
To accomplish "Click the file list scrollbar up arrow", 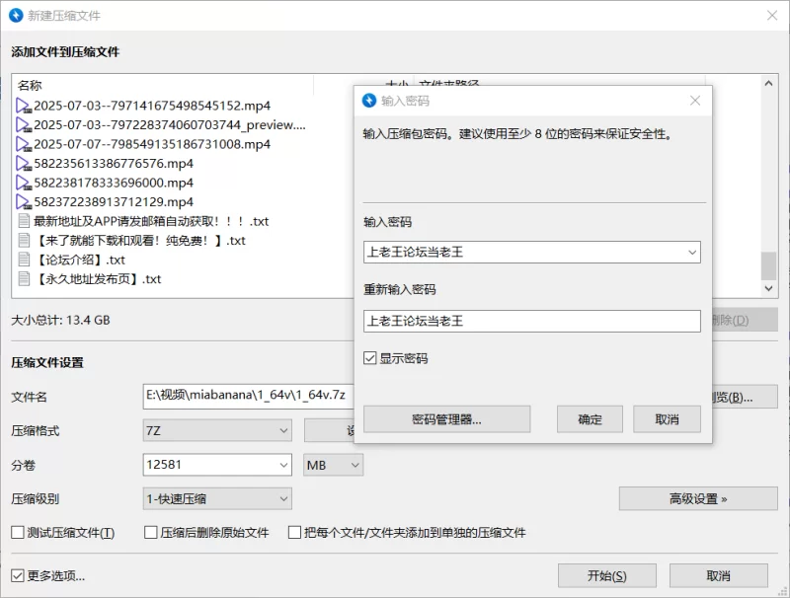I will [768, 84].
